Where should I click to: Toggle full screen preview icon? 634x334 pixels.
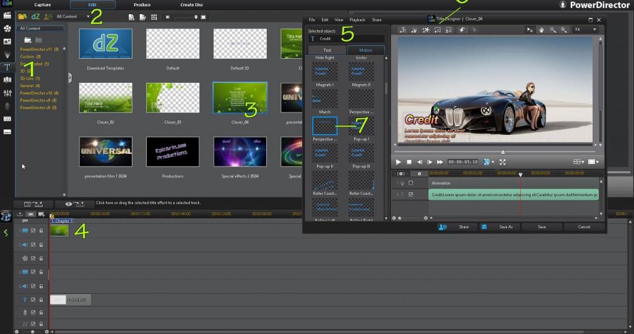pyautogui.click(x=503, y=162)
